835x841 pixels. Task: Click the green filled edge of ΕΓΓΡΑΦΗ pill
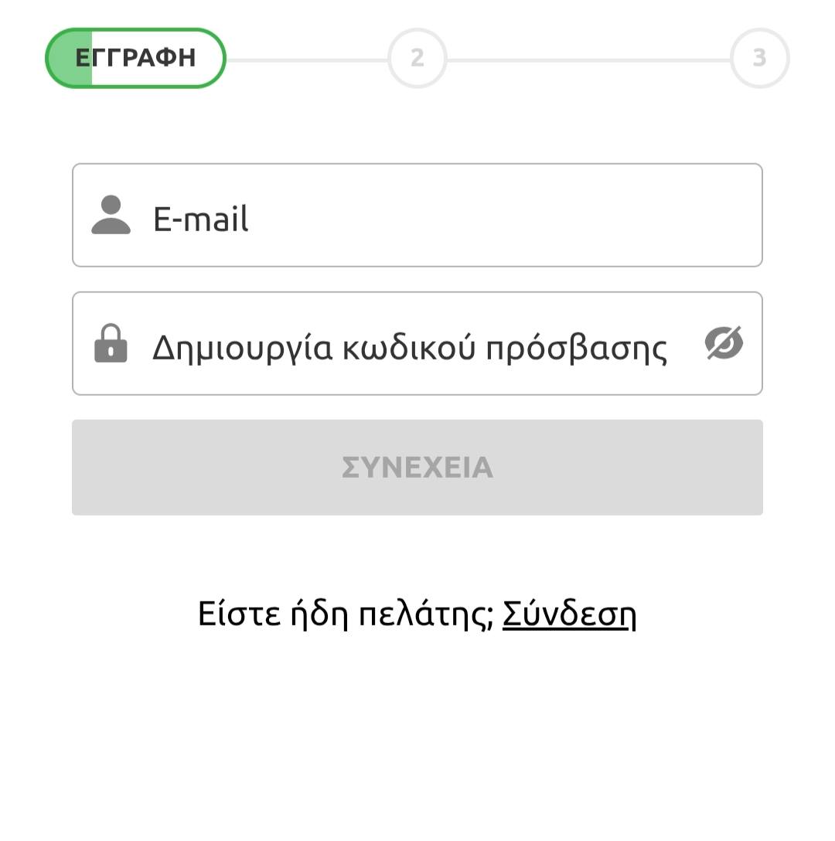point(70,58)
